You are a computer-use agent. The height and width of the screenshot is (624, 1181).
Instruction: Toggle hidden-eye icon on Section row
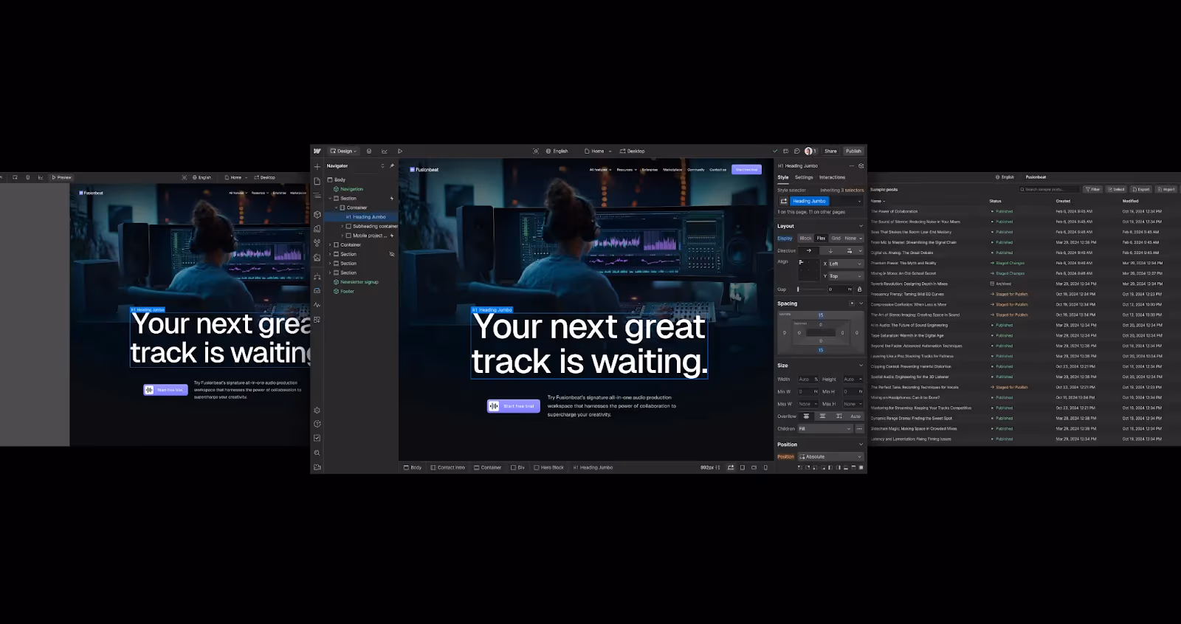[392, 254]
